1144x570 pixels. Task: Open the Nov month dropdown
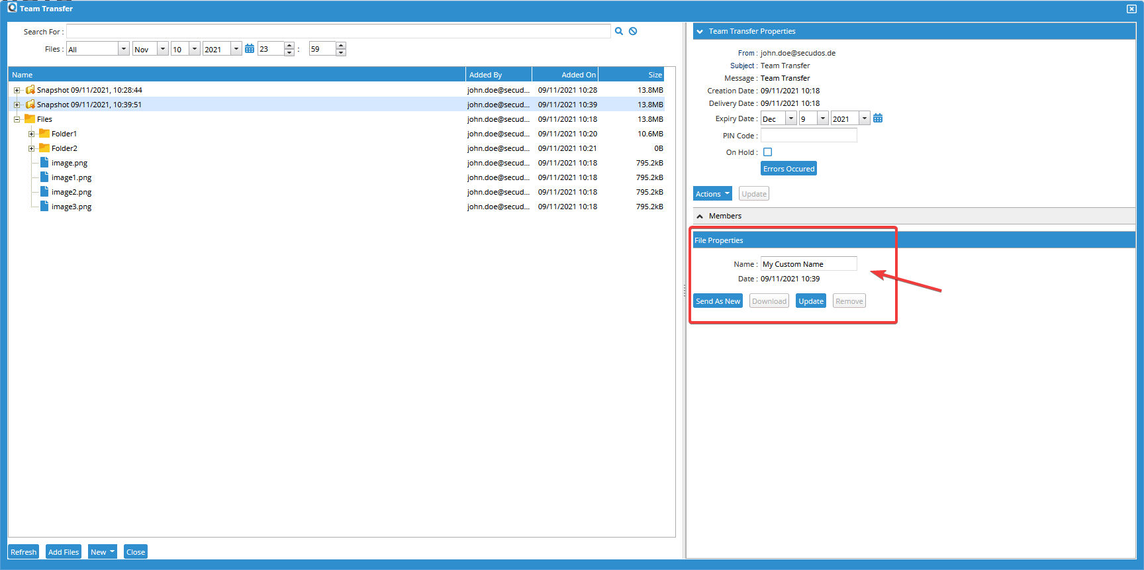(162, 49)
